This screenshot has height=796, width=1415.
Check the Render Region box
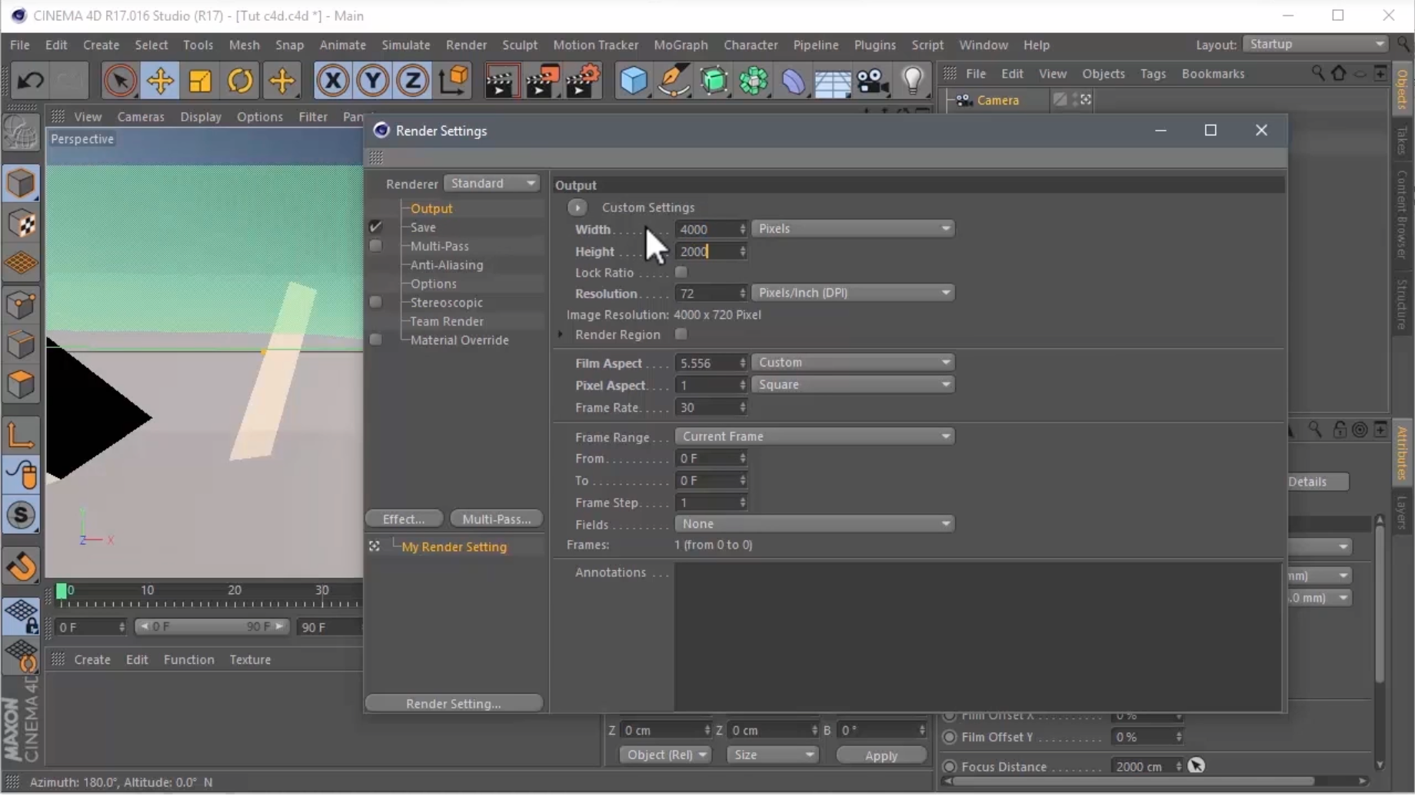click(681, 334)
